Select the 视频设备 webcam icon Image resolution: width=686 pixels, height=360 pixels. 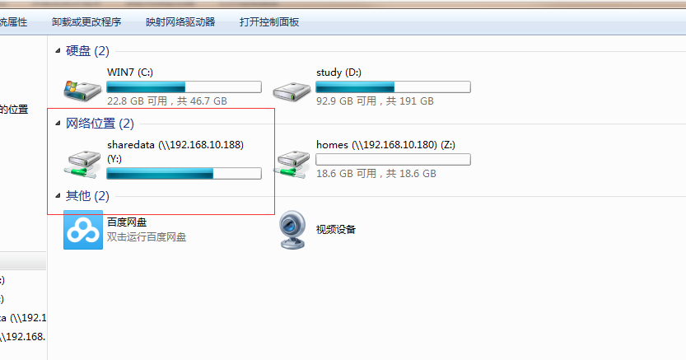pos(292,230)
